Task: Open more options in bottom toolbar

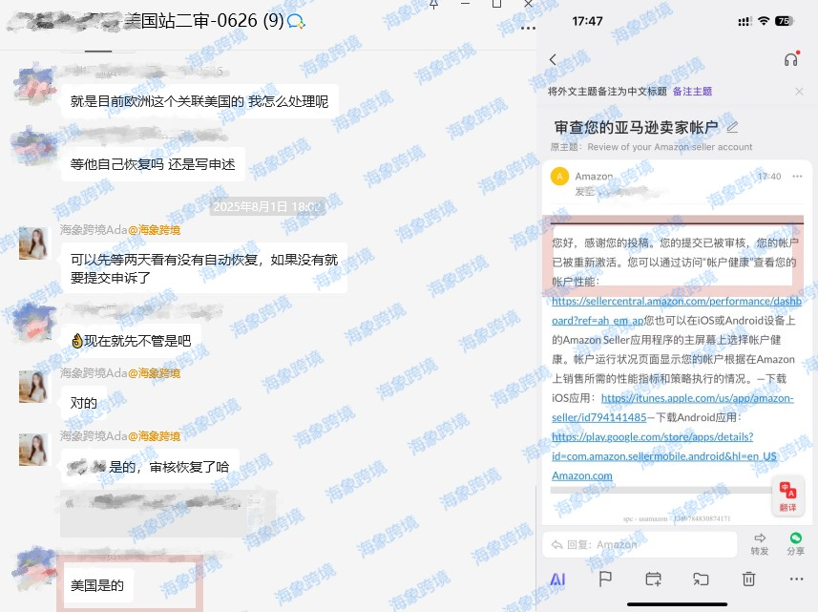Action: (x=797, y=579)
